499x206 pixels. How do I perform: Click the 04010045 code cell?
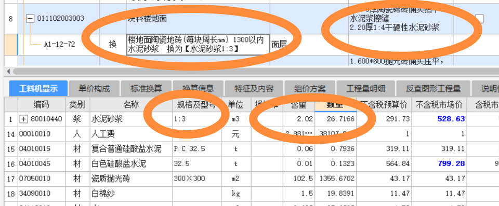[x=42, y=164]
